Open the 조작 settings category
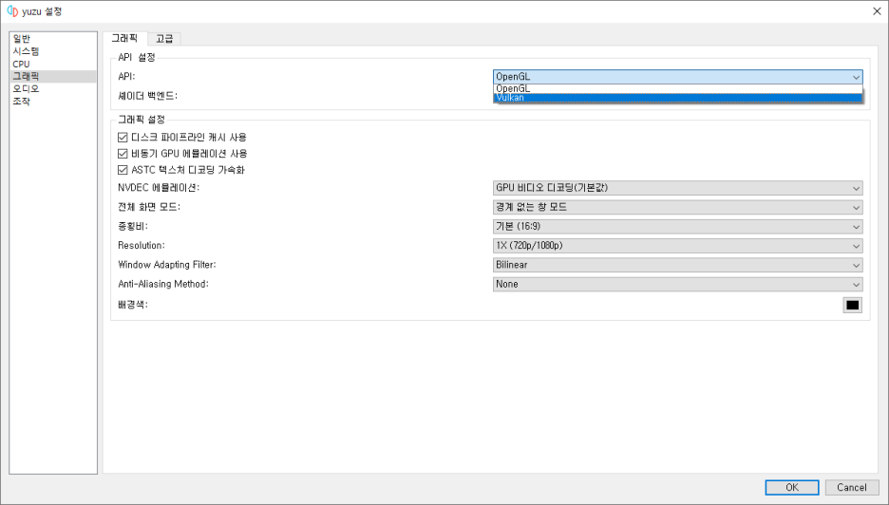This screenshot has width=889, height=505. (53, 102)
